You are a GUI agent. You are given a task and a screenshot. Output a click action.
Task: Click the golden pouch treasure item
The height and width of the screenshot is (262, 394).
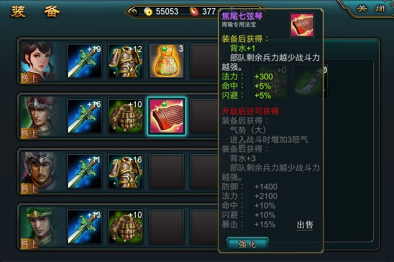[167, 61]
